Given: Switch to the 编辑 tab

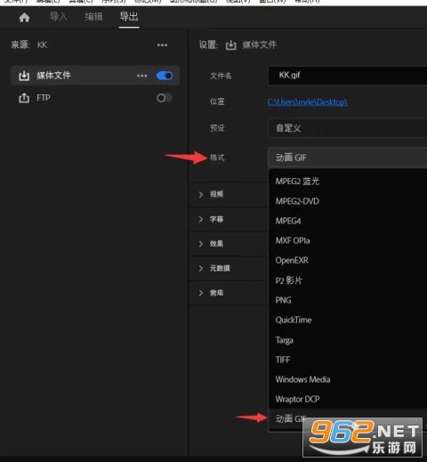Looking at the screenshot, I should (x=93, y=17).
